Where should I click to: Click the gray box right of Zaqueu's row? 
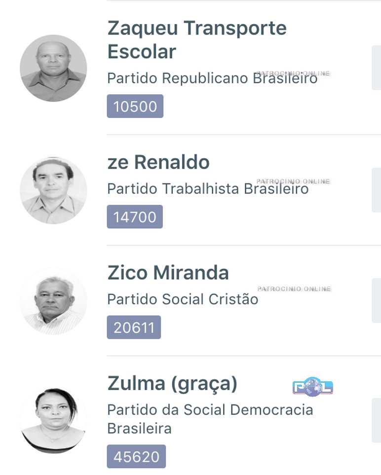[x=376, y=68]
